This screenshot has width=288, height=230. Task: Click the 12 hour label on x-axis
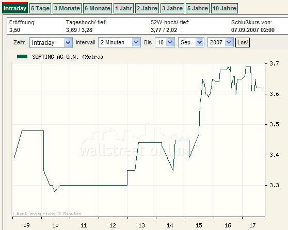(113, 225)
